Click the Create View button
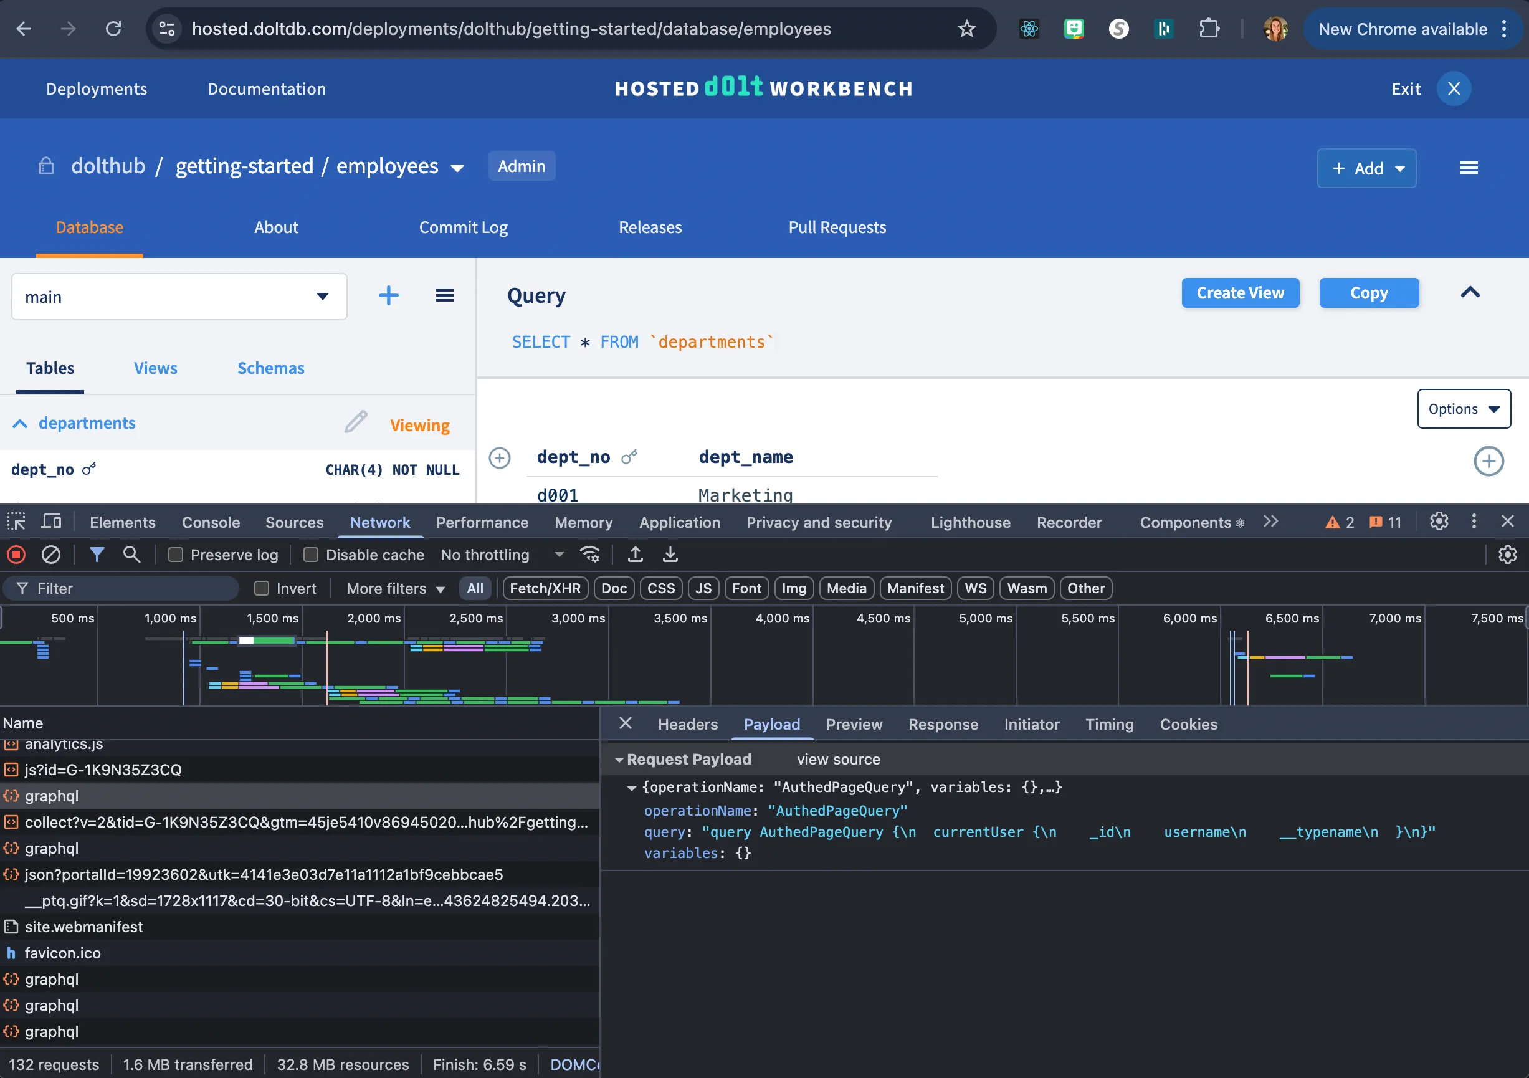The width and height of the screenshot is (1529, 1078). pos(1240,293)
